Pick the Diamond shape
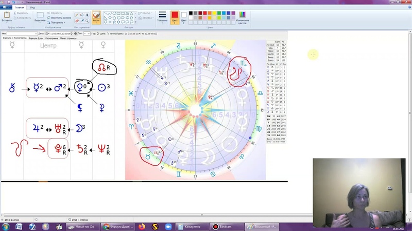412x231 pixels. point(110,18)
